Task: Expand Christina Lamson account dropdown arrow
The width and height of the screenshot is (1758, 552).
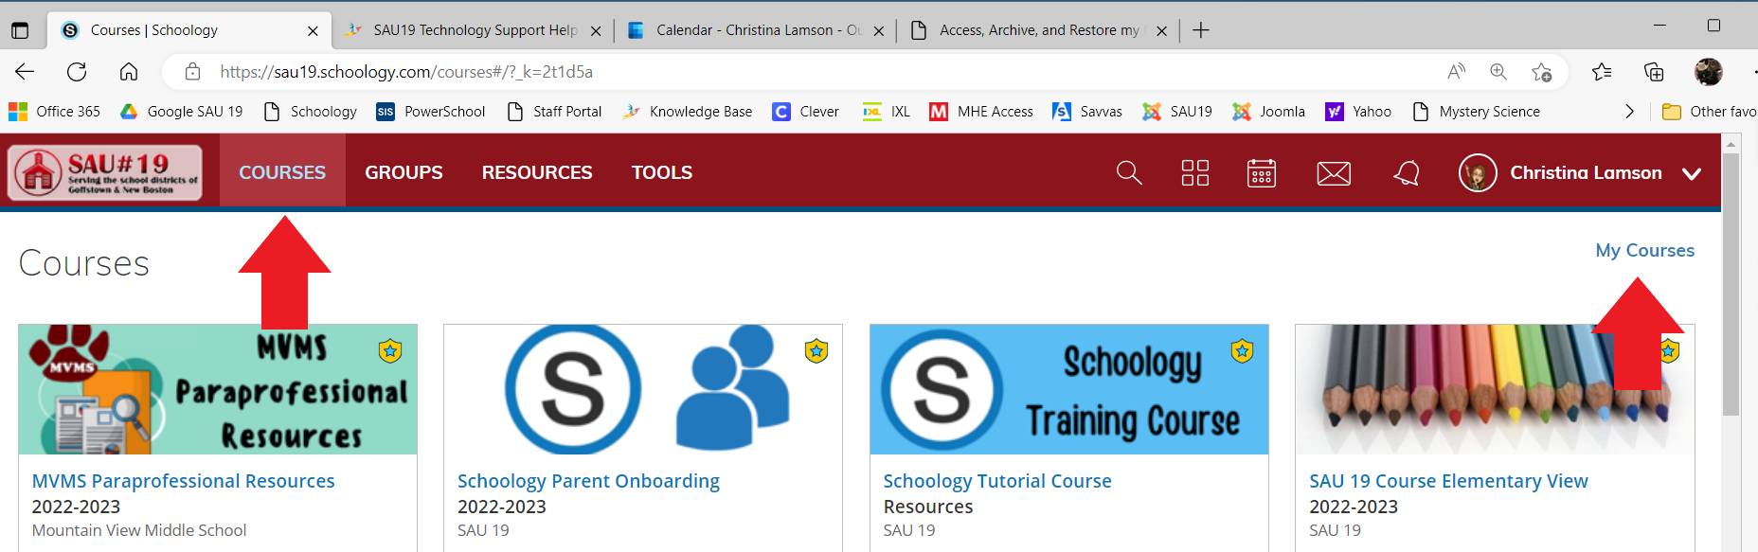Action: click(x=1692, y=173)
